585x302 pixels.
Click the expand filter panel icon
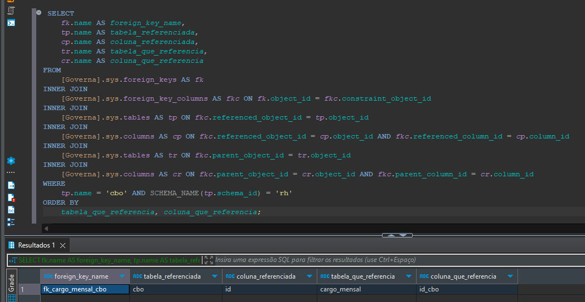tap(209, 260)
